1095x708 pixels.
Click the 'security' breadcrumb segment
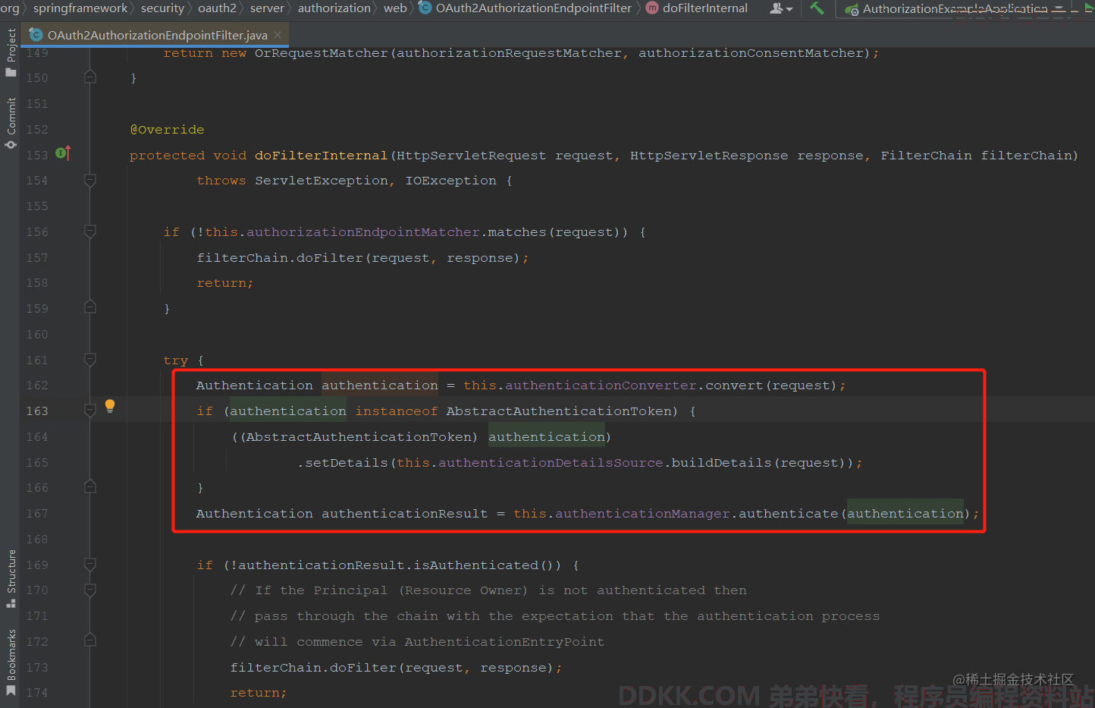tap(162, 8)
